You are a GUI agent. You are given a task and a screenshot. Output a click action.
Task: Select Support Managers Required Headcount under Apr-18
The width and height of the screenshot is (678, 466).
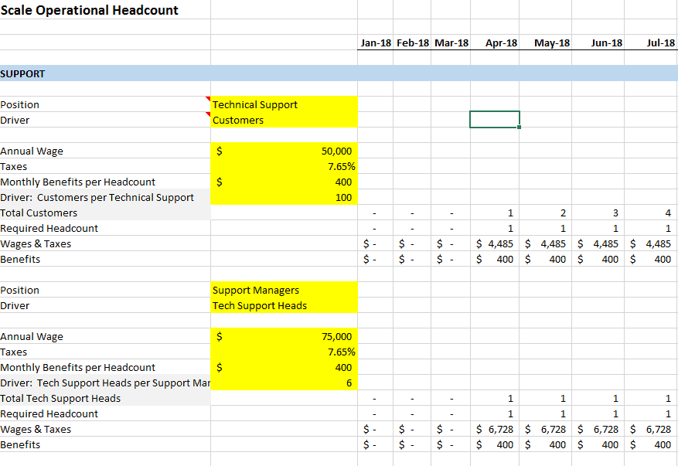(495, 413)
